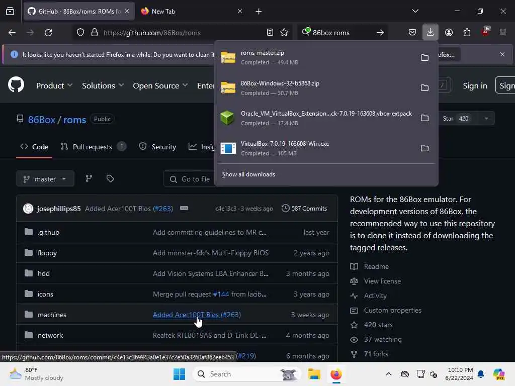Open Firefox application menu
The height and width of the screenshot is (386, 515).
tap(503, 33)
